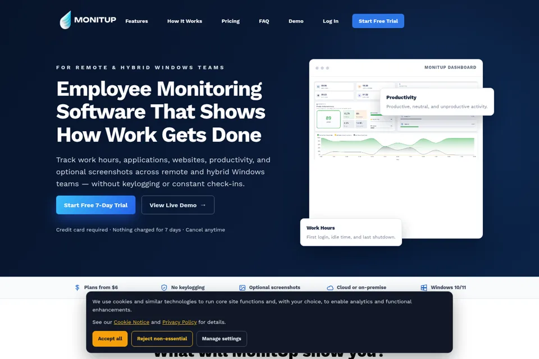
Task: Open the Demo nav link
Action: click(296, 21)
